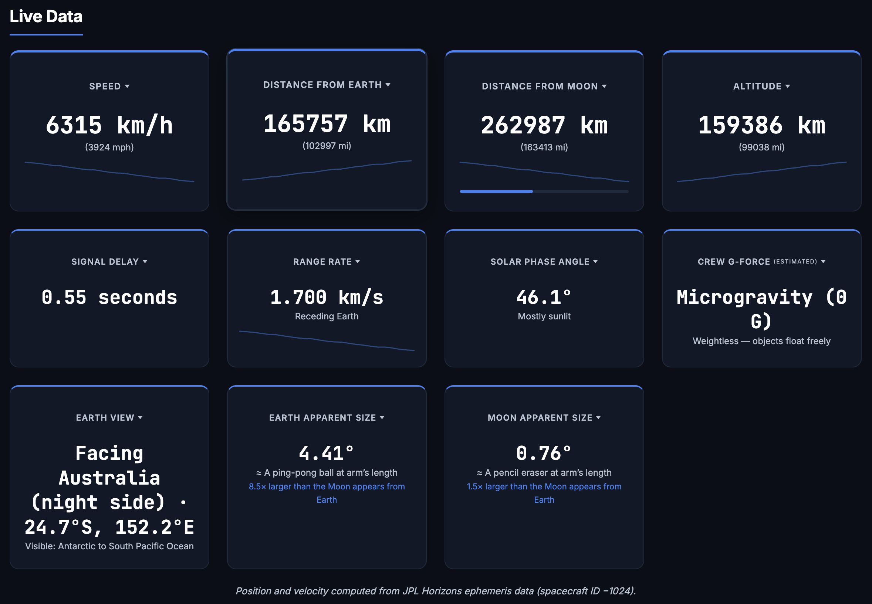This screenshot has height=604, width=872.
Task: Open the Range Rate dropdown caret
Action: tap(358, 261)
